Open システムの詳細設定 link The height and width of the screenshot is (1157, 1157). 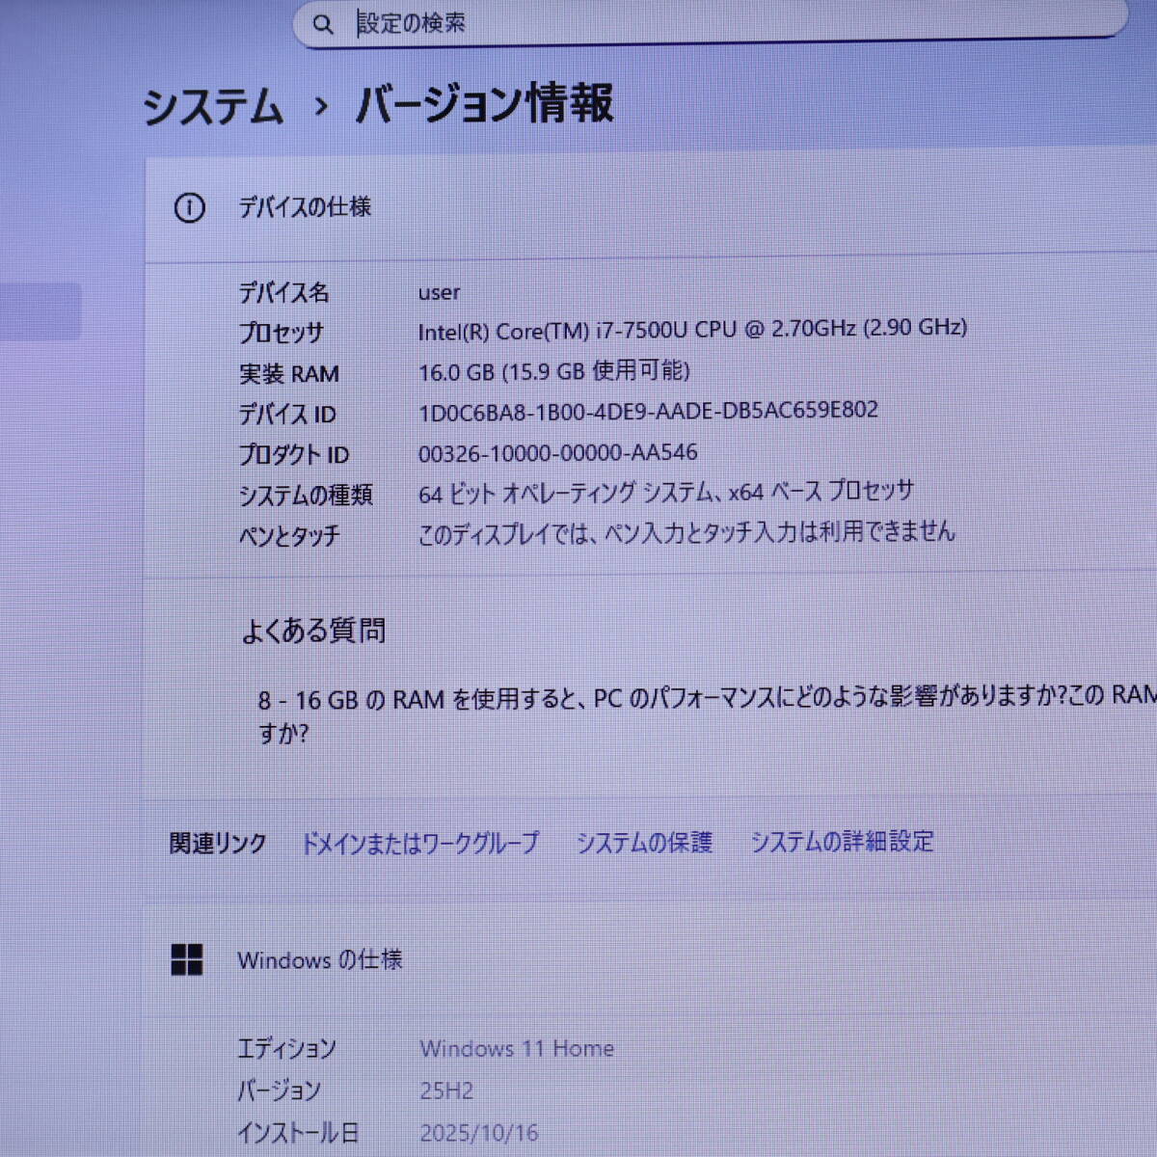(x=842, y=842)
